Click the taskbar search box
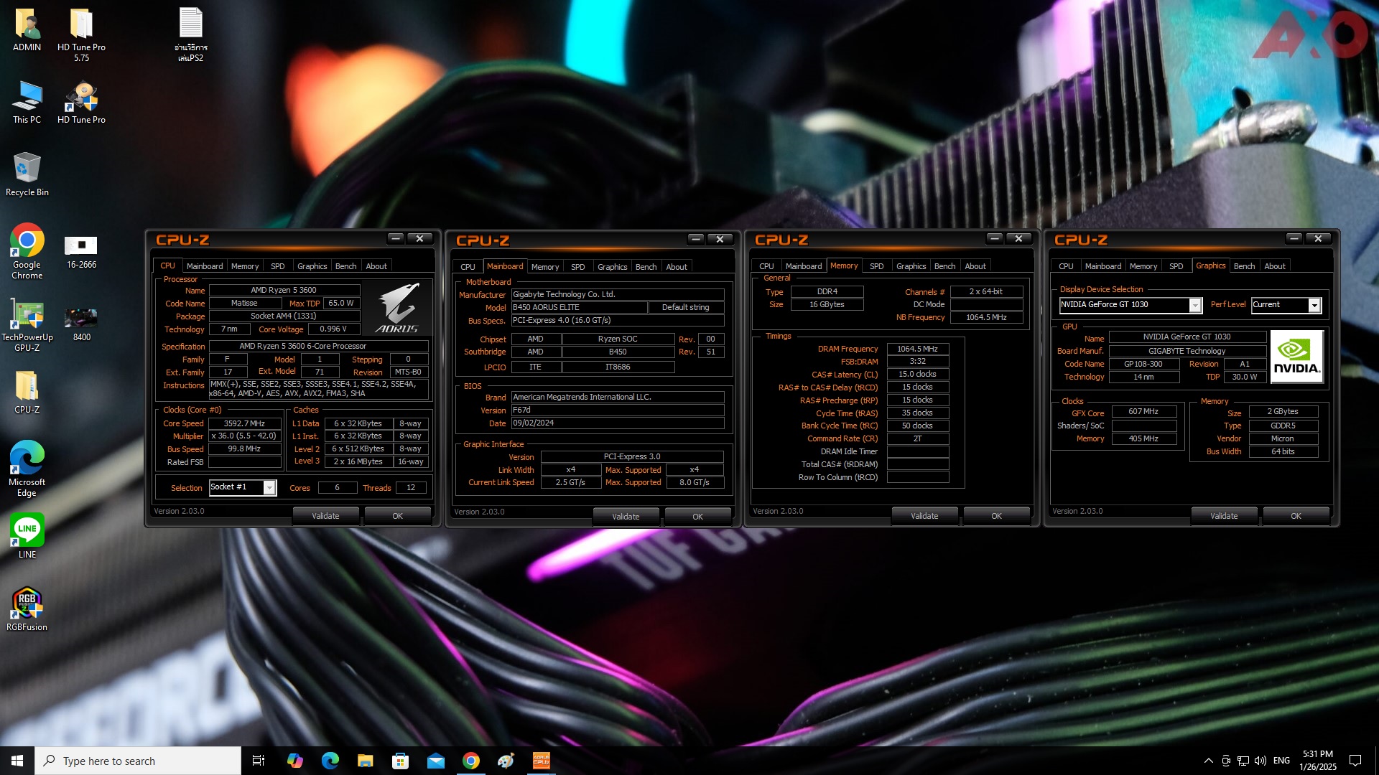 (x=138, y=761)
